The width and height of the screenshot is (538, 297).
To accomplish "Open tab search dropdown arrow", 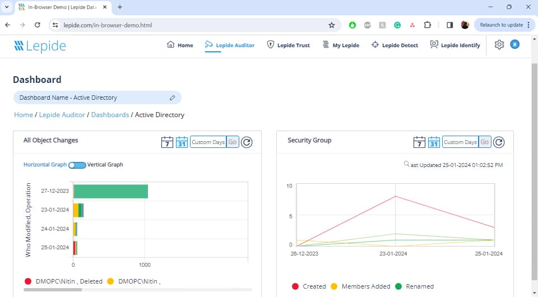I will 7,7.
